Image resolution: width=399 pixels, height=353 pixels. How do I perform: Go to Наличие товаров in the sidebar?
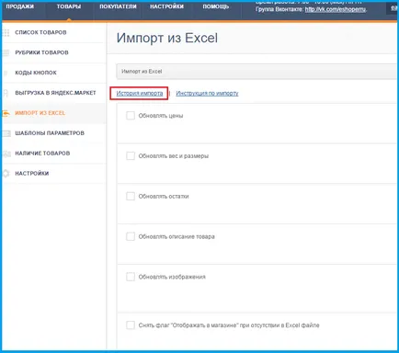[x=42, y=154]
